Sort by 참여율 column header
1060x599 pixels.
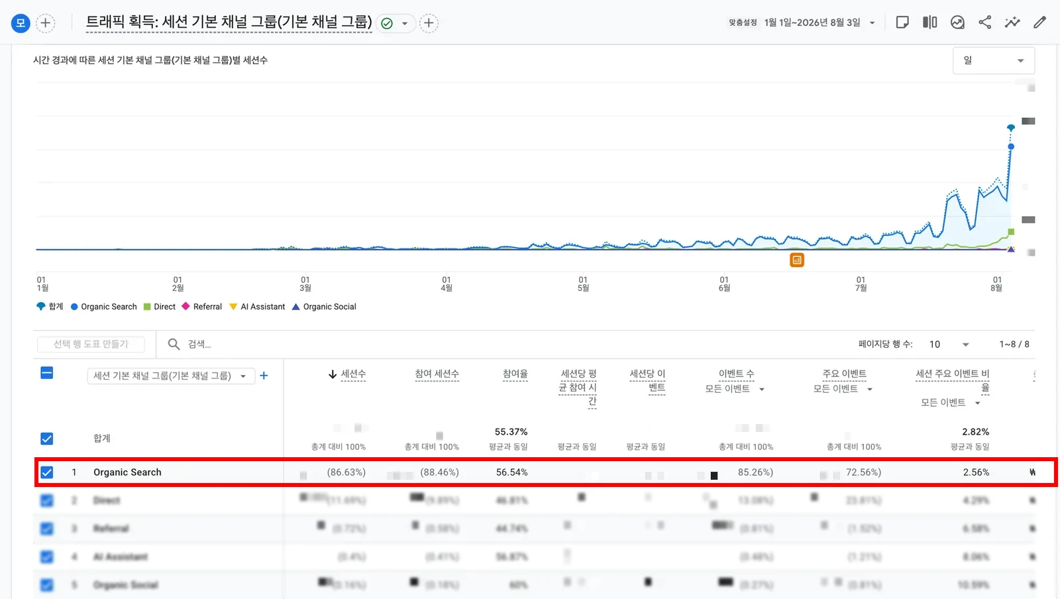pos(515,374)
